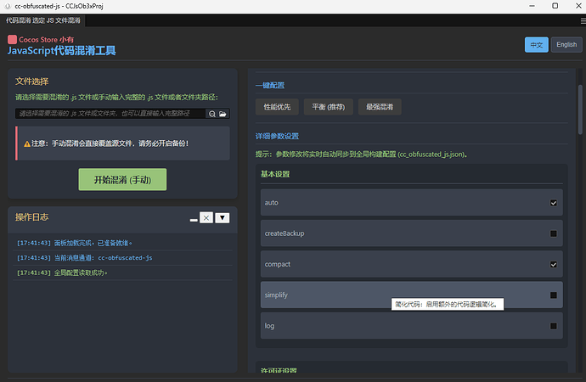Click 开始混淆 (手动) button
The height and width of the screenshot is (382, 586).
[x=122, y=180]
